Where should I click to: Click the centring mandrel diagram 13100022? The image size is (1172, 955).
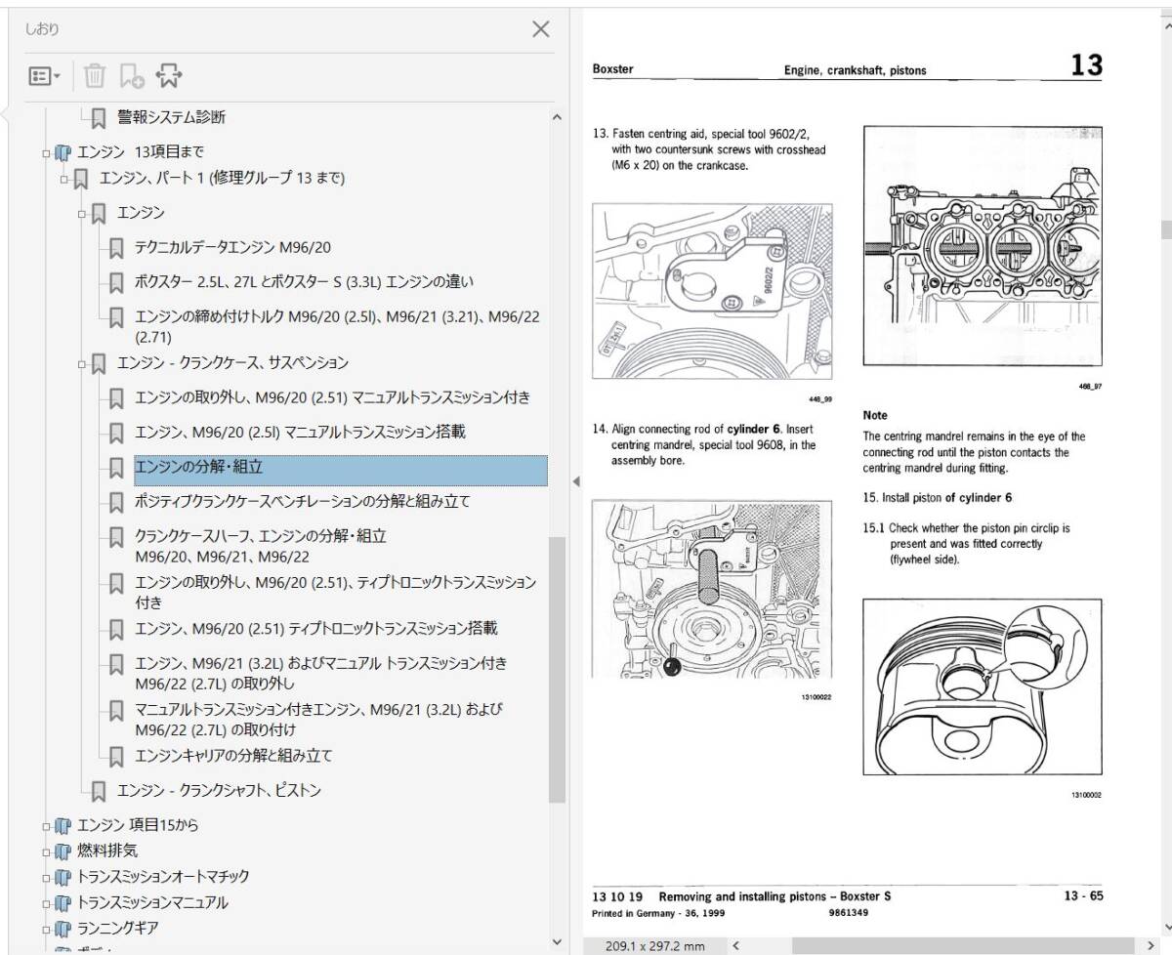point(712,590)
